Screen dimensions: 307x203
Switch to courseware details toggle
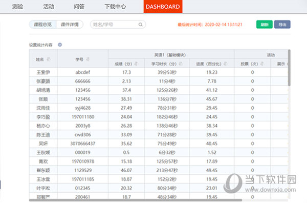pos(70,25)
